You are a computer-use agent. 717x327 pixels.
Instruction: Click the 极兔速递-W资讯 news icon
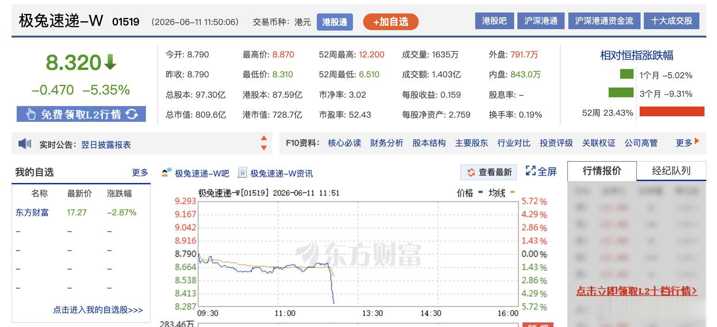tap(242, 173)
